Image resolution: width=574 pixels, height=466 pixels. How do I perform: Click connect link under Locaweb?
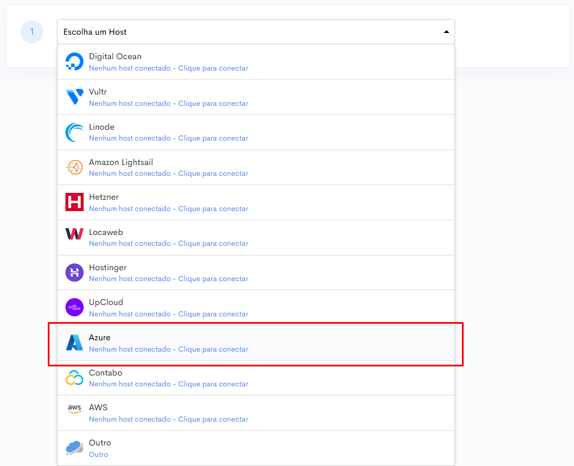click(x=168, y=244)
